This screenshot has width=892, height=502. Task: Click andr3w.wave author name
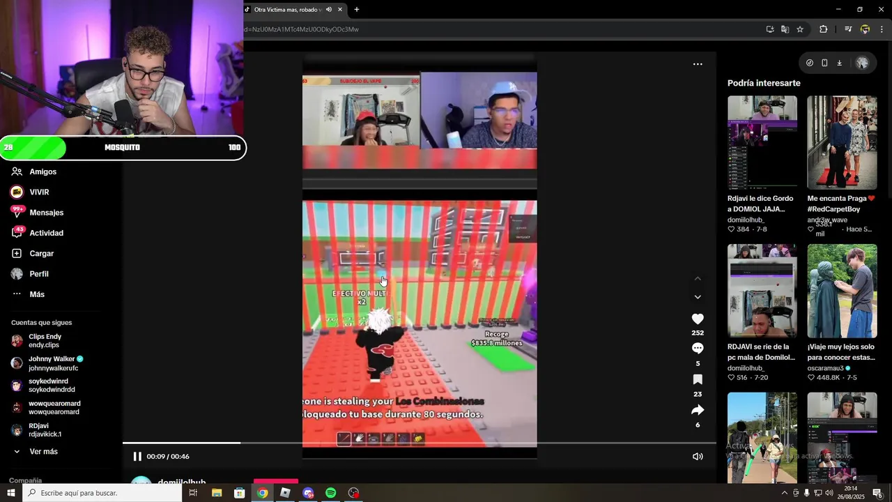coord(827,220)
